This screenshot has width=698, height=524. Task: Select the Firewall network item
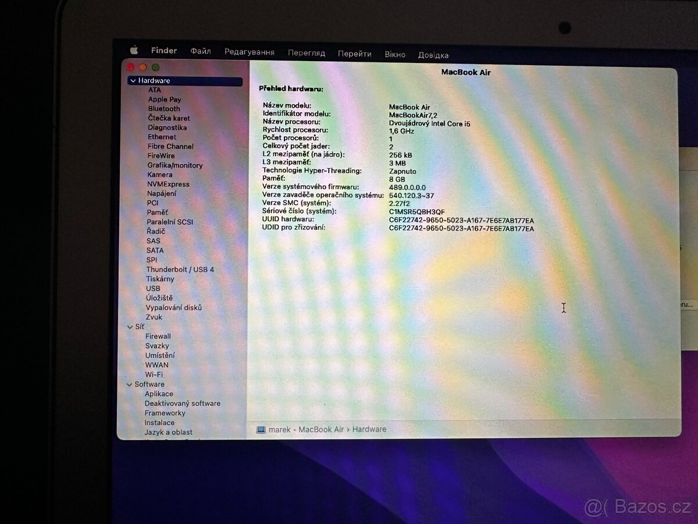pyautogui.click(x=158, y=336)
